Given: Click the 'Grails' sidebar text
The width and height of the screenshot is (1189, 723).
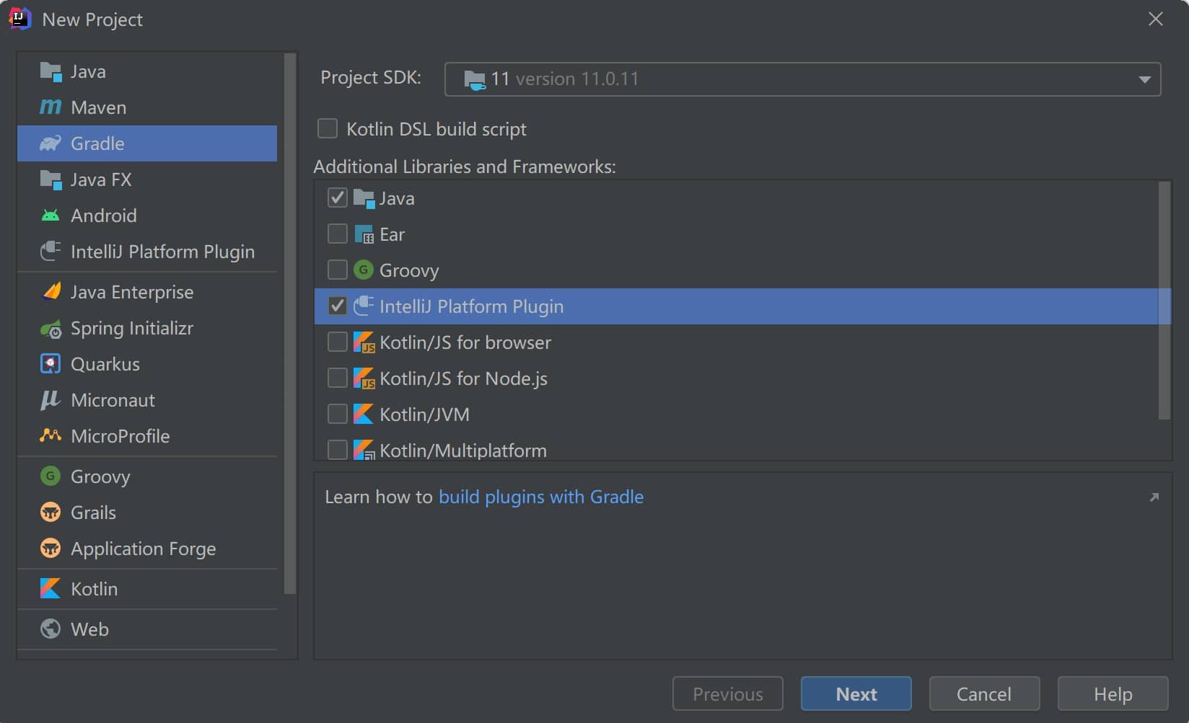Looking at the screenshot, I should click(x=93, y=513).
